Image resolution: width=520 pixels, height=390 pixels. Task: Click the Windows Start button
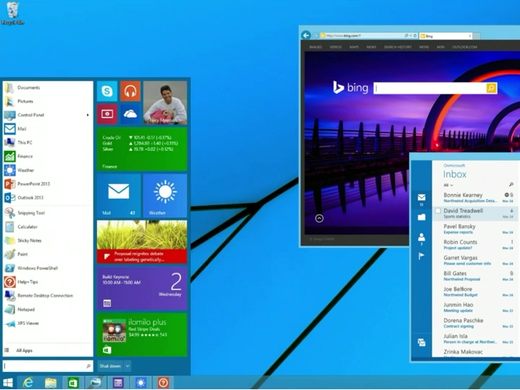(x=8, y=383)
